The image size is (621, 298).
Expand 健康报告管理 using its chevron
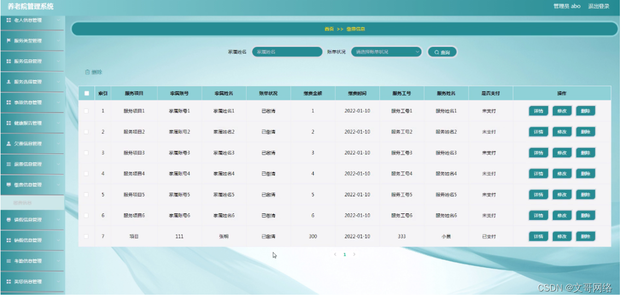click(58, 123)
